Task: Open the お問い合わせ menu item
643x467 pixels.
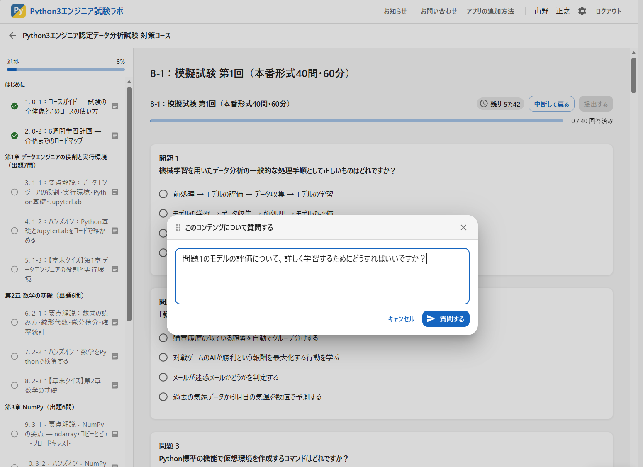Action: [439, 11]
